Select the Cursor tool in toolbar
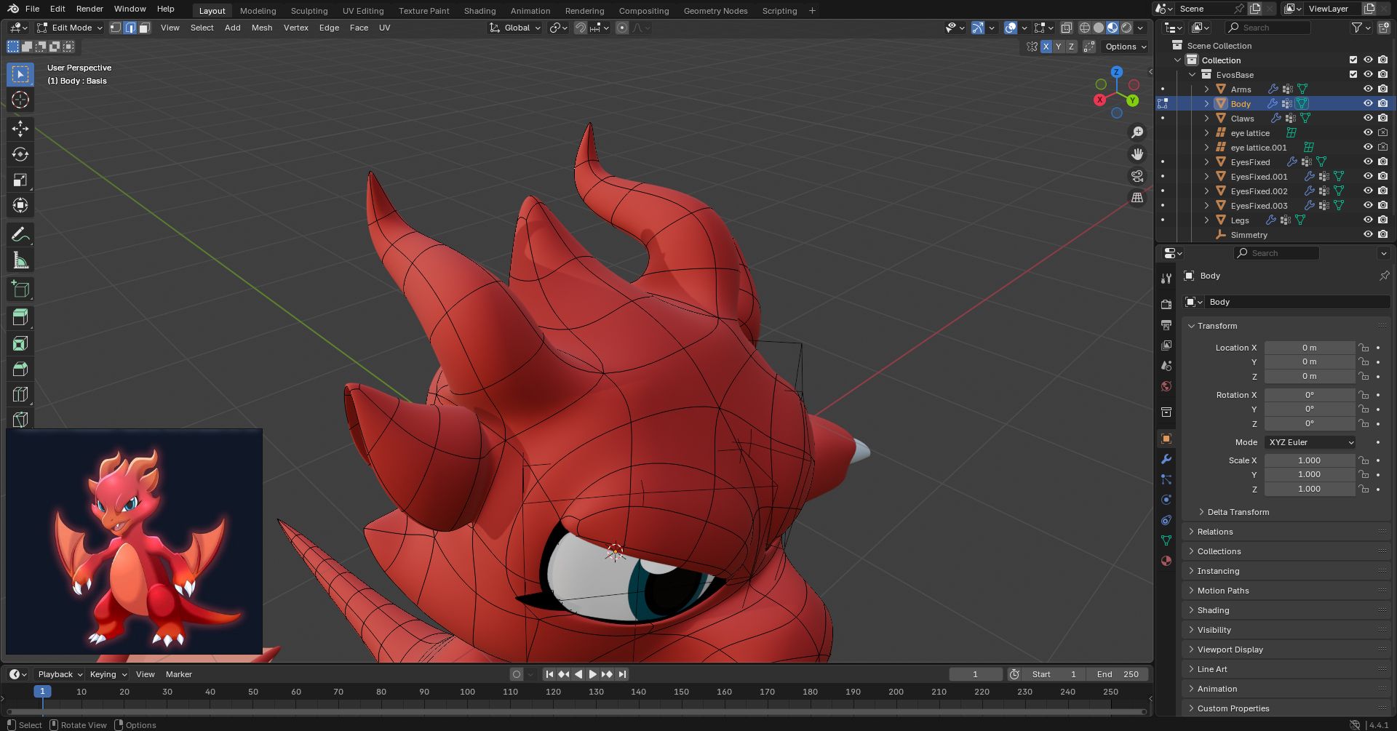 [20, 100]
